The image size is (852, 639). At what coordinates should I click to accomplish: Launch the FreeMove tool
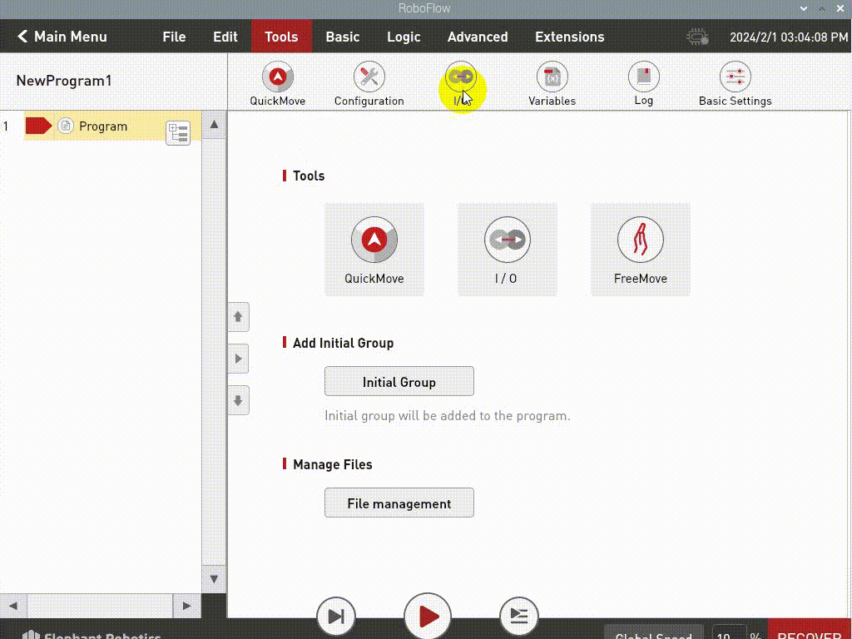click(641, 250)
